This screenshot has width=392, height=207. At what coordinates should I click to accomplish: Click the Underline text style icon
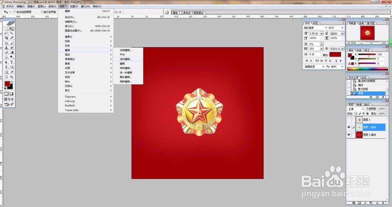point(336,61)
